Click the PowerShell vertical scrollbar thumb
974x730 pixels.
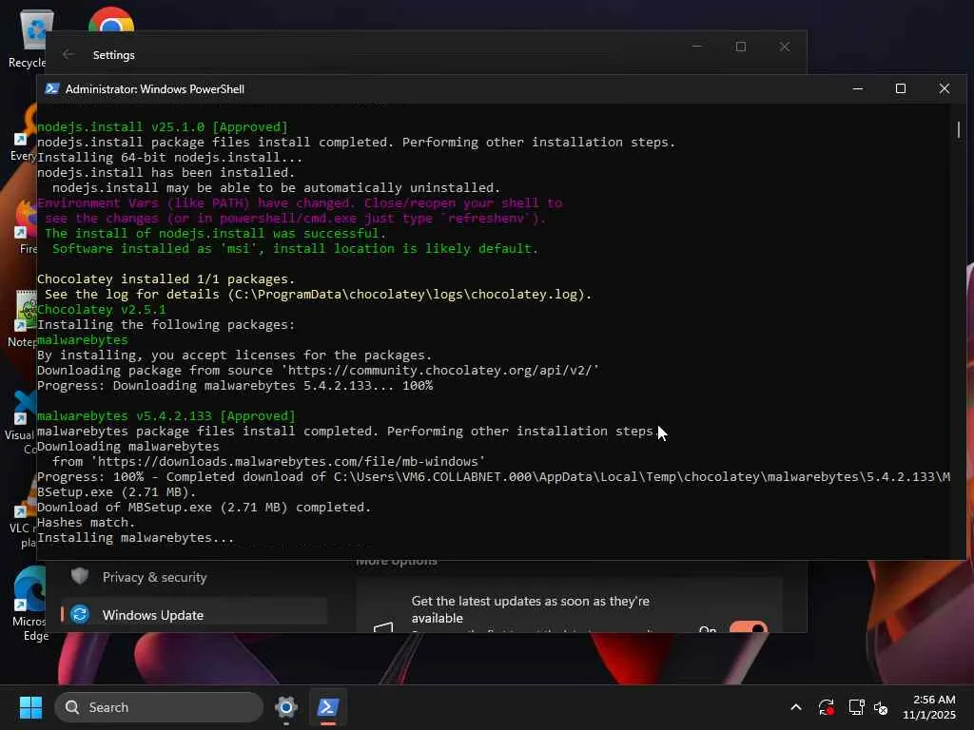pos(959,129)
